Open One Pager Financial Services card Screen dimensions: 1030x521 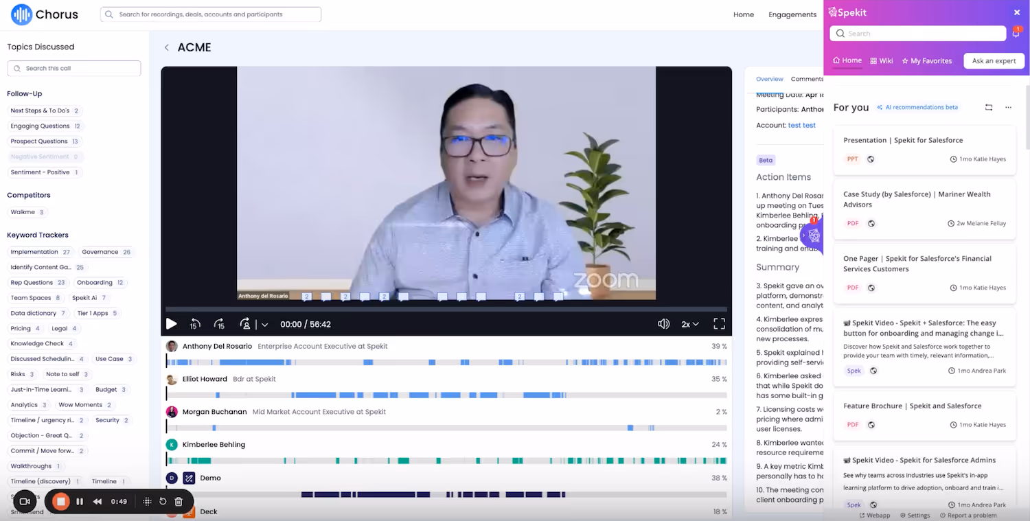click(x=924, y=274)
